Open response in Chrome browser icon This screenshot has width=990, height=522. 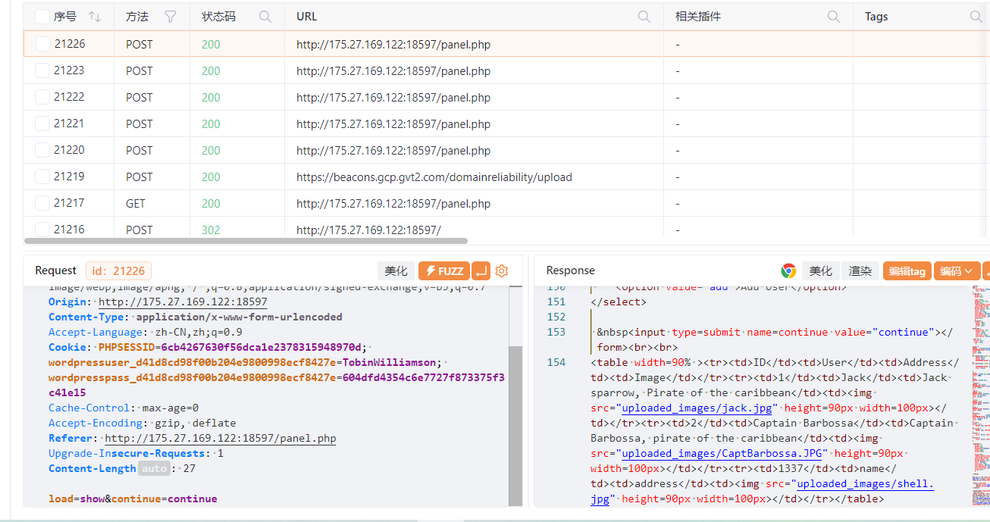[788, 271]
